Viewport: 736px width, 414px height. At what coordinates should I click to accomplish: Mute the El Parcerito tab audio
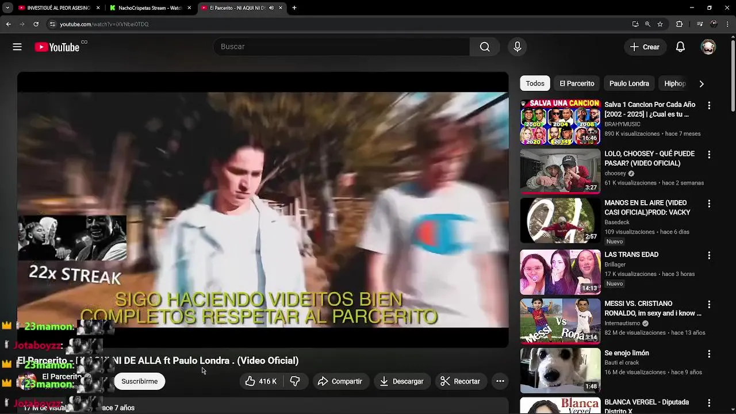tap(271, 8)
